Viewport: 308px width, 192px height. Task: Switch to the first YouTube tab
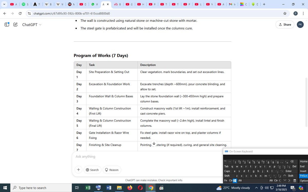(x=13, y=4)
